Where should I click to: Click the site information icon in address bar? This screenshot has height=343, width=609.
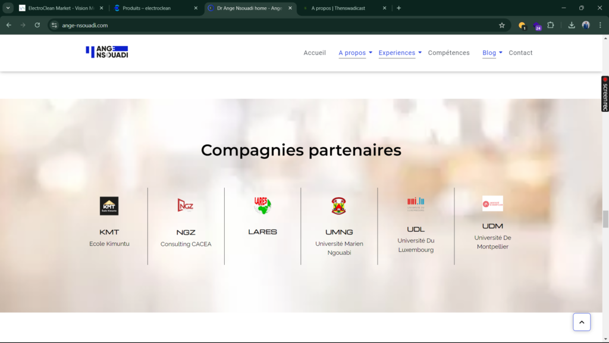(54, 25)
